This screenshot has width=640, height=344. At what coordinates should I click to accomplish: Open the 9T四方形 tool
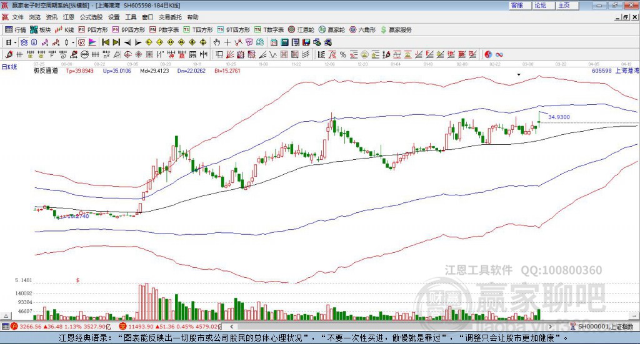coord(234,30)
